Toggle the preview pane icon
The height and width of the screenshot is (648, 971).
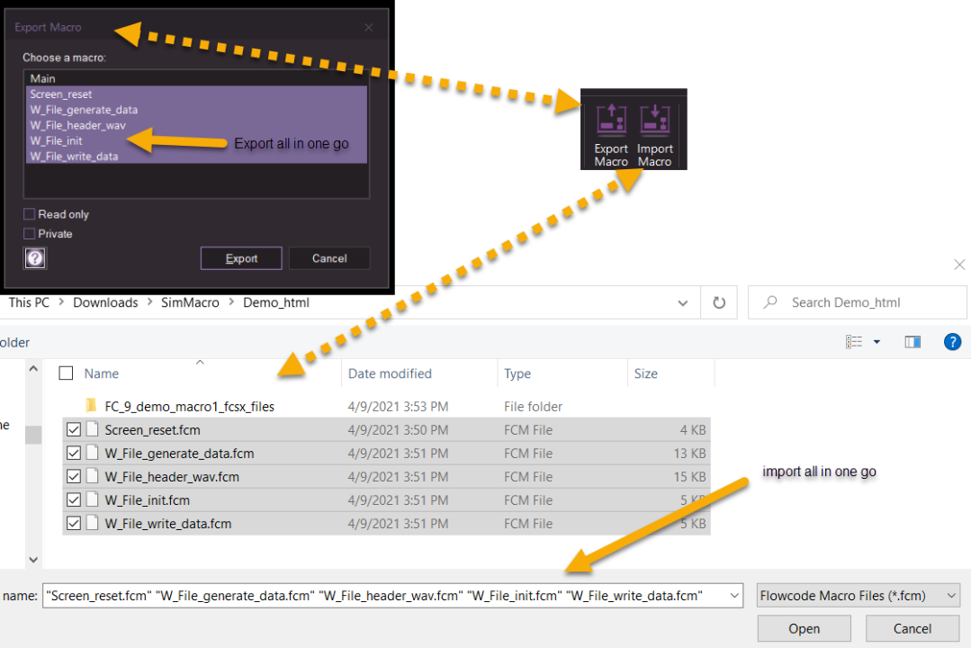click(x=913, y=342)
